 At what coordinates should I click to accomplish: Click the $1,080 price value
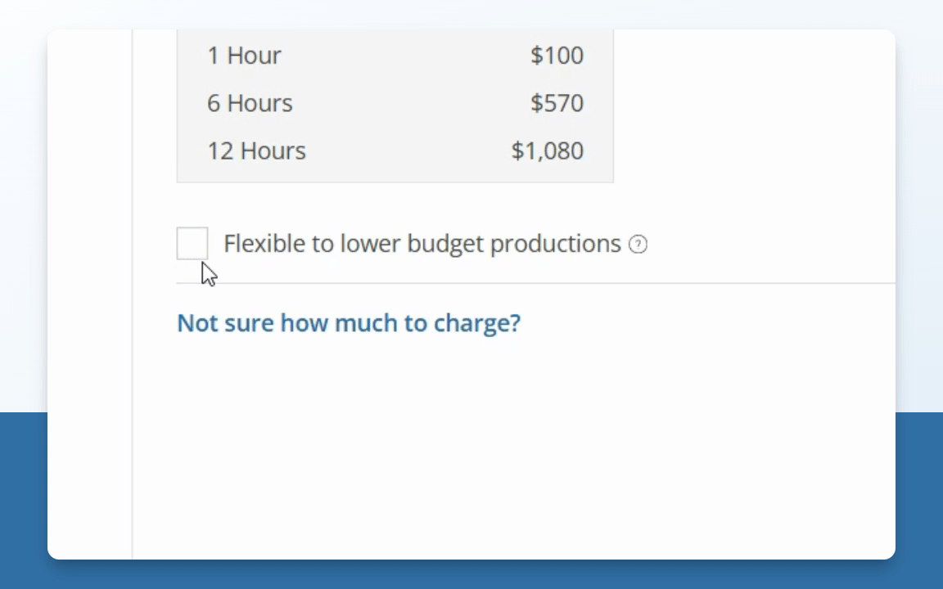[547, 151]
